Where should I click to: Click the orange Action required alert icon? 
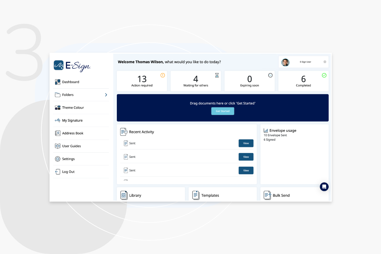coord(163,75)
